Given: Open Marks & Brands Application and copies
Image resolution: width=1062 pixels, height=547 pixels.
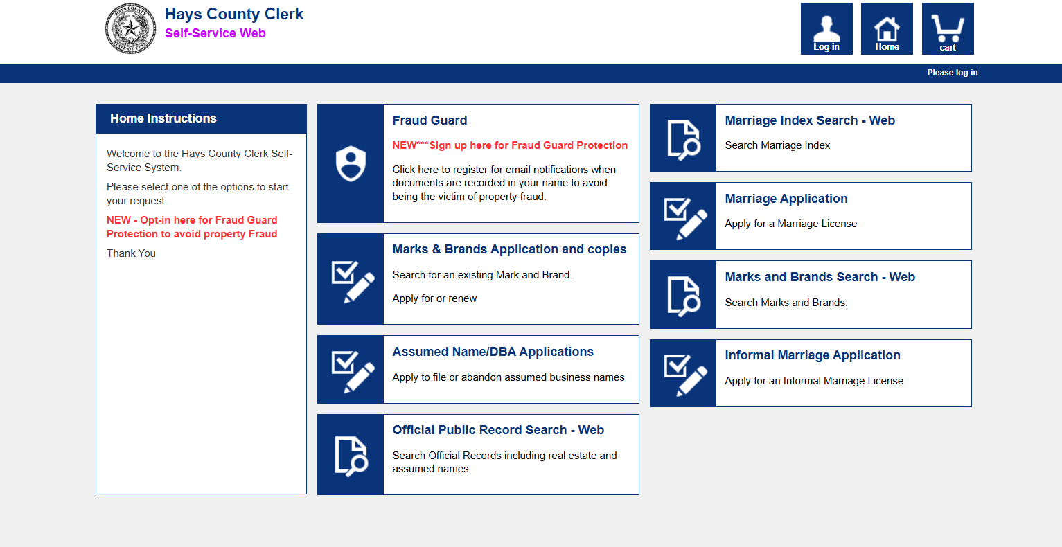Looking at the screenshot, I should click(x=509, y=249).
